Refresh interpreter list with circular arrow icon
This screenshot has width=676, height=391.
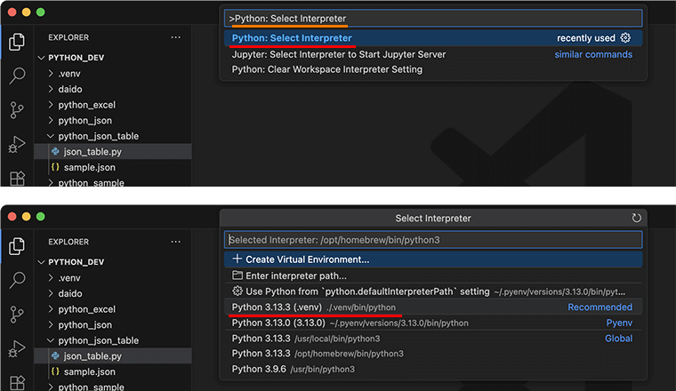[x=636, y=218]
